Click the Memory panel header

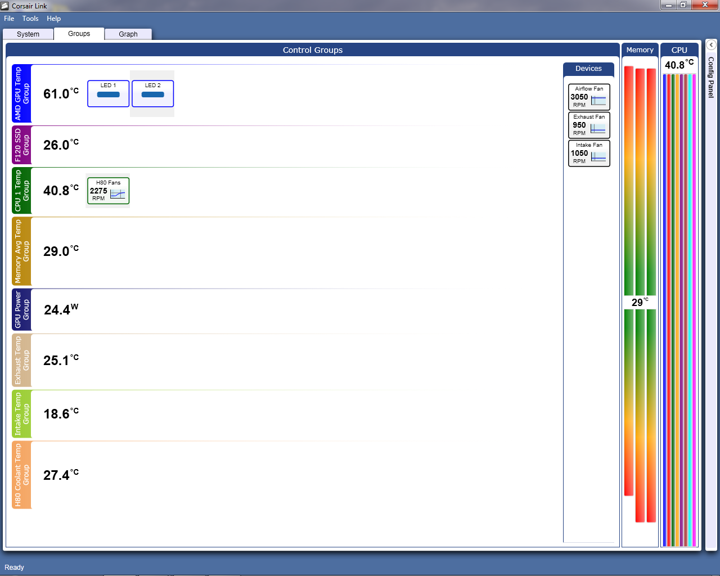point(640,50)
